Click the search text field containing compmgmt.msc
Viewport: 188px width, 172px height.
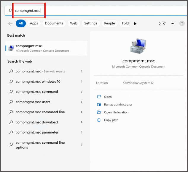click(96, 11)
